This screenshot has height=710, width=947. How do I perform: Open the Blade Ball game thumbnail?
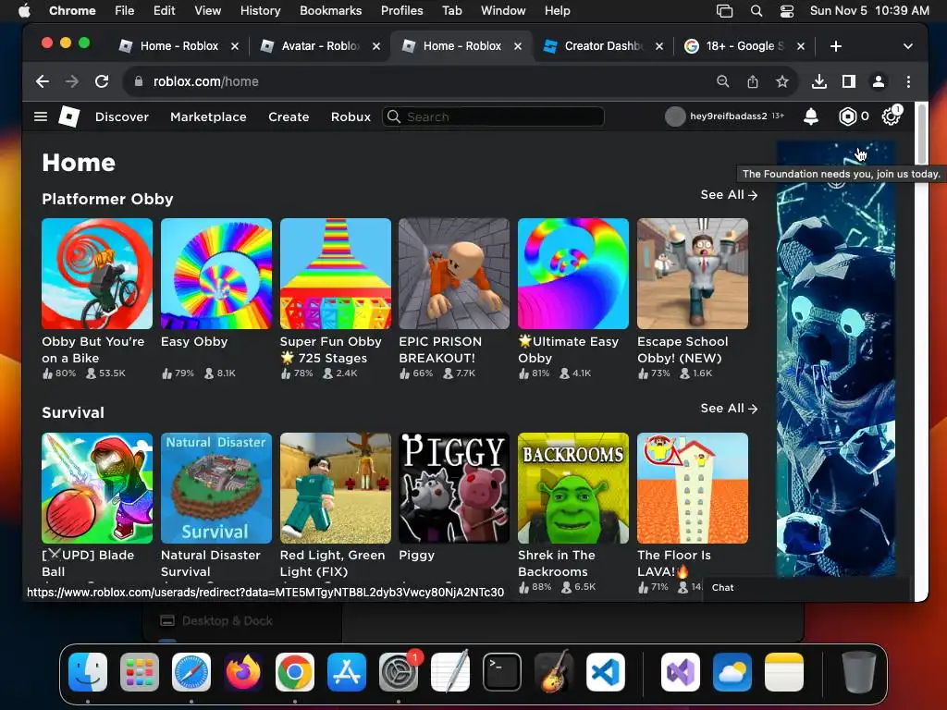click(x=96, y=488)
